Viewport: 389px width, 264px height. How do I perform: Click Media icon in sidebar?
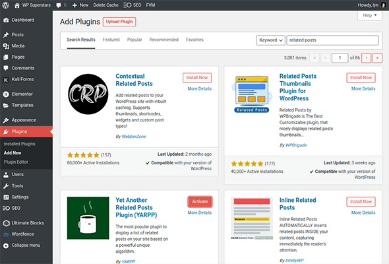tap(6, 46)
